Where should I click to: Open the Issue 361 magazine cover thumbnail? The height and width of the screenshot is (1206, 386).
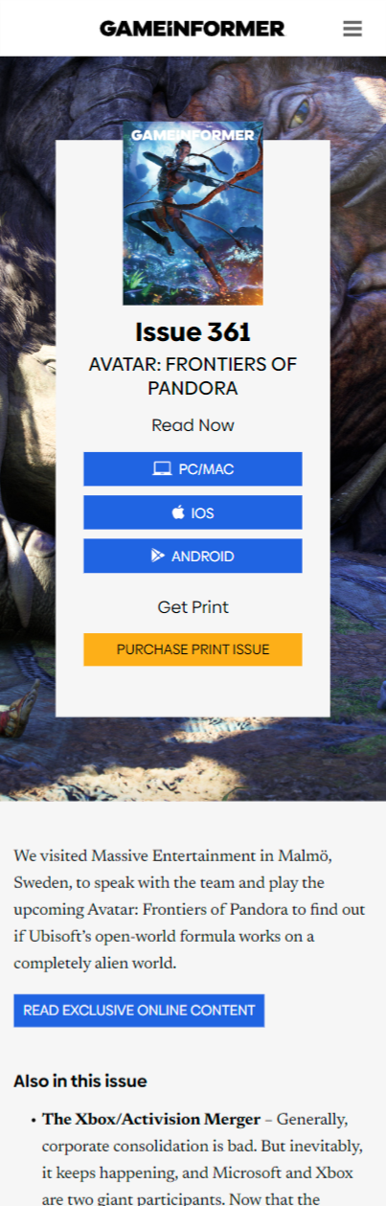click(x=193, y=214)
